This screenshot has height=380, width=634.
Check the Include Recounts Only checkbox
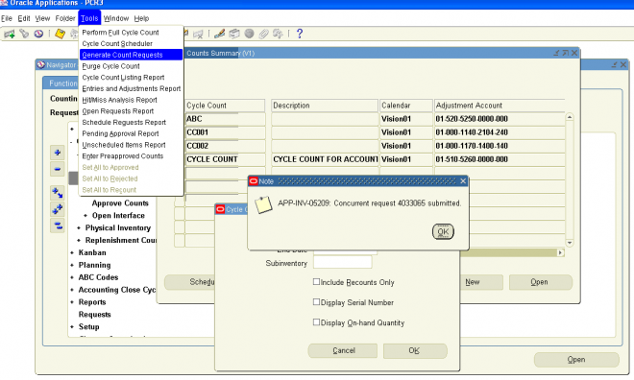pyautogui.click(x=316, y=282)
